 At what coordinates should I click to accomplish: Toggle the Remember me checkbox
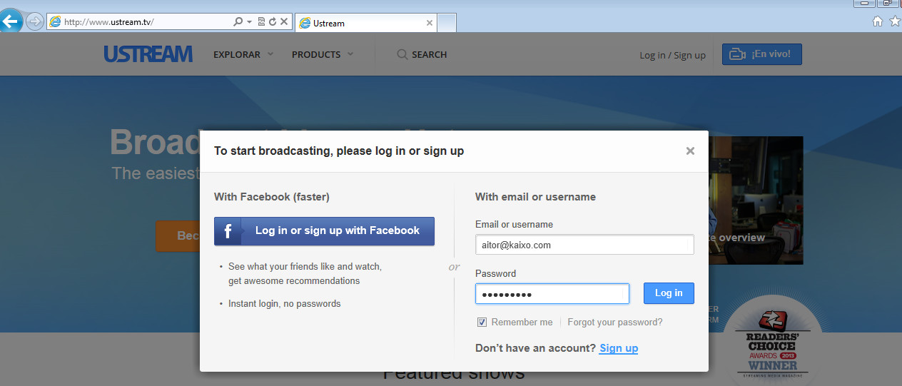(482, 322)
